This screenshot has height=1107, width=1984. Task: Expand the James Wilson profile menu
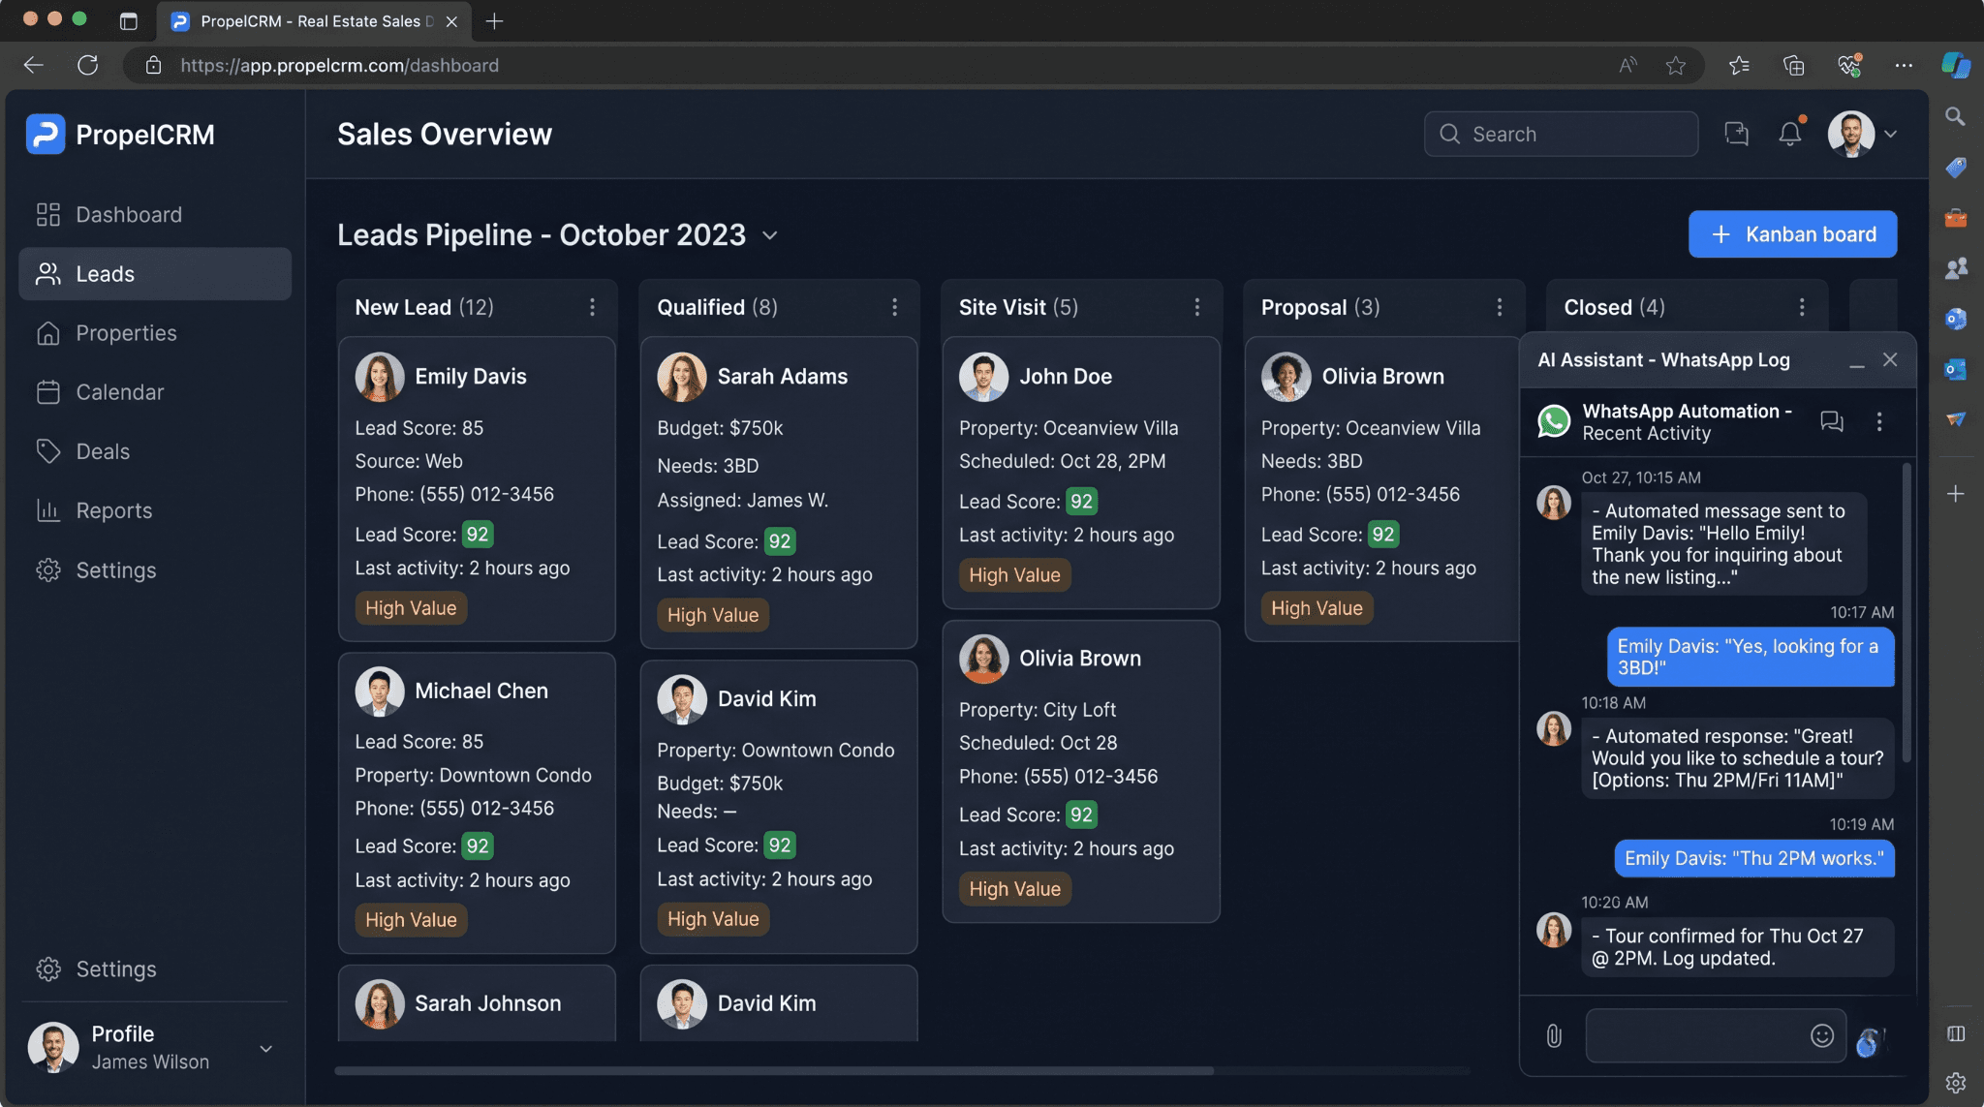[265, 1048]
